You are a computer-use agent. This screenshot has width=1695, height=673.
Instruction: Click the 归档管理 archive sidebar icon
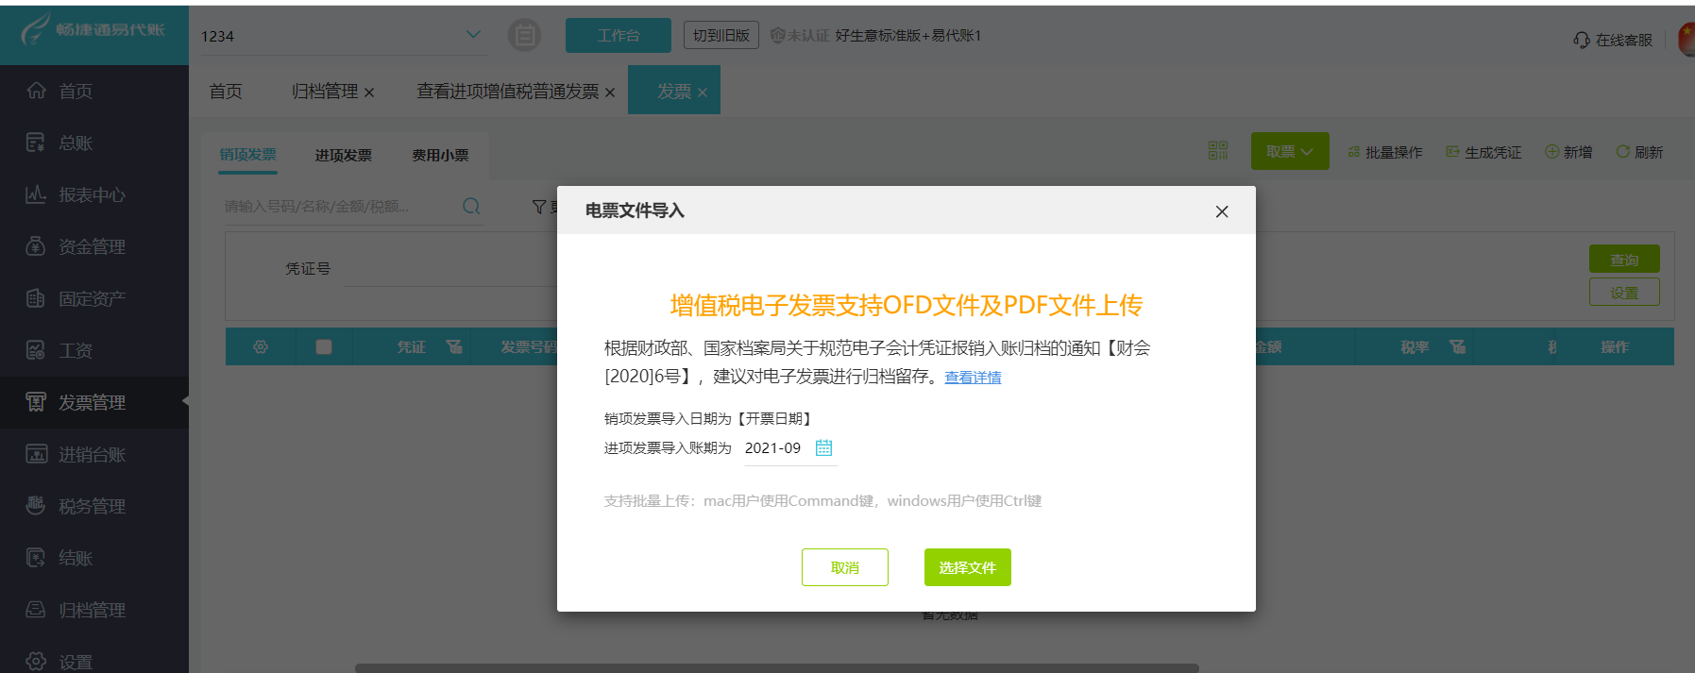pyautogui.click(x=36, y=610)
